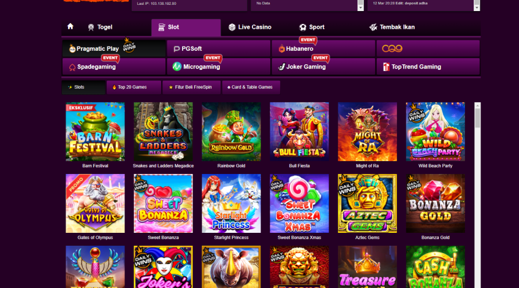Launch the Gates of Olympus game
Image resolution: width=519 pixels, height=288 pixels.
click(x=96, y=203)
